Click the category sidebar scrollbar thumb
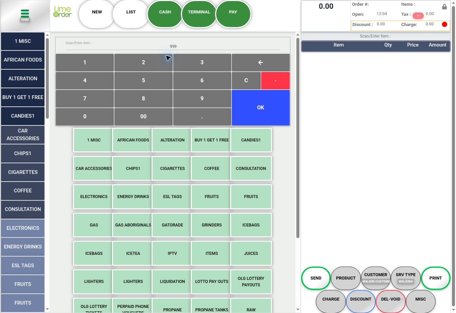Viewport: 456px width, 313px height. click(x=47, y=78)
